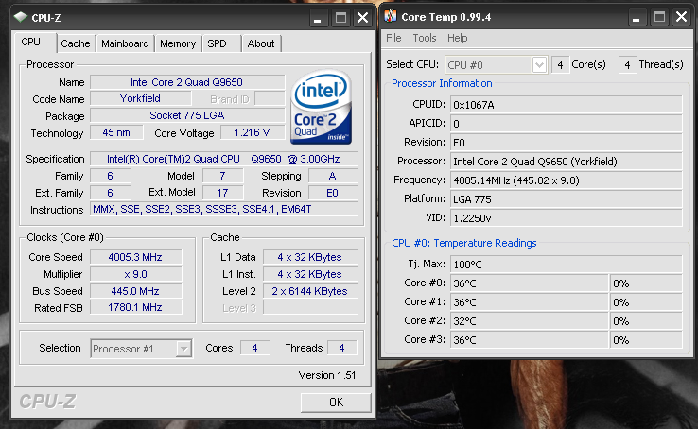Click the APICID 0 field
Image resolution: width=698 pixels, height=429 pixels.
pyautogui.click(x=566, y=123)
